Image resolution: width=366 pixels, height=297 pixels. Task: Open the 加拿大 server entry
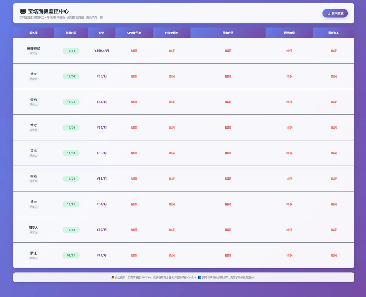click(34, 227)
